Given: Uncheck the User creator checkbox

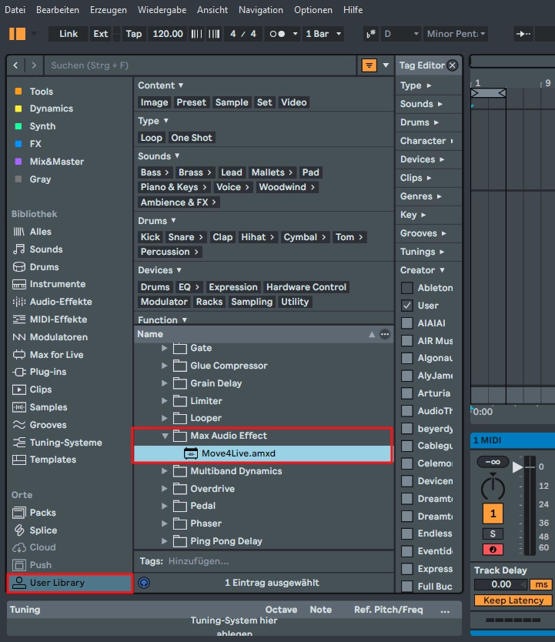Looking at the screenshot, I should click(407, 306).
